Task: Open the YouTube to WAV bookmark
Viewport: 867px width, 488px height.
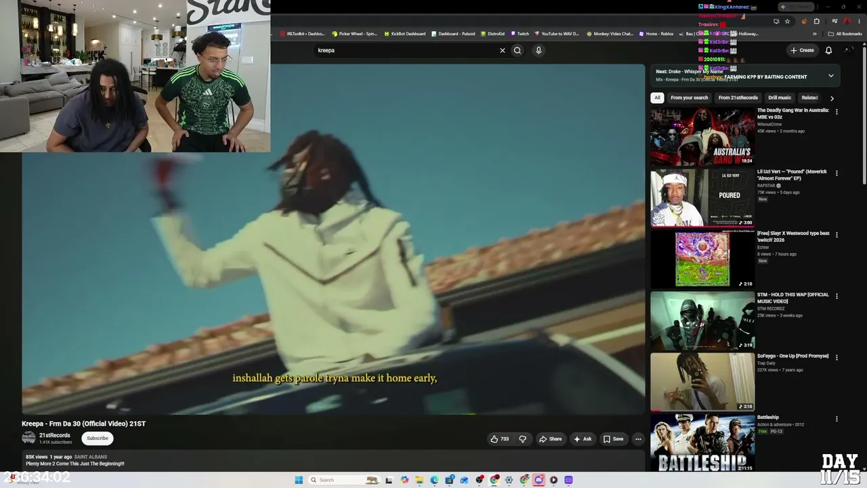Action: pyautogui.click(x=556, y=34)
